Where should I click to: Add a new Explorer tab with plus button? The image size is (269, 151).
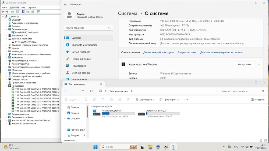109,84
